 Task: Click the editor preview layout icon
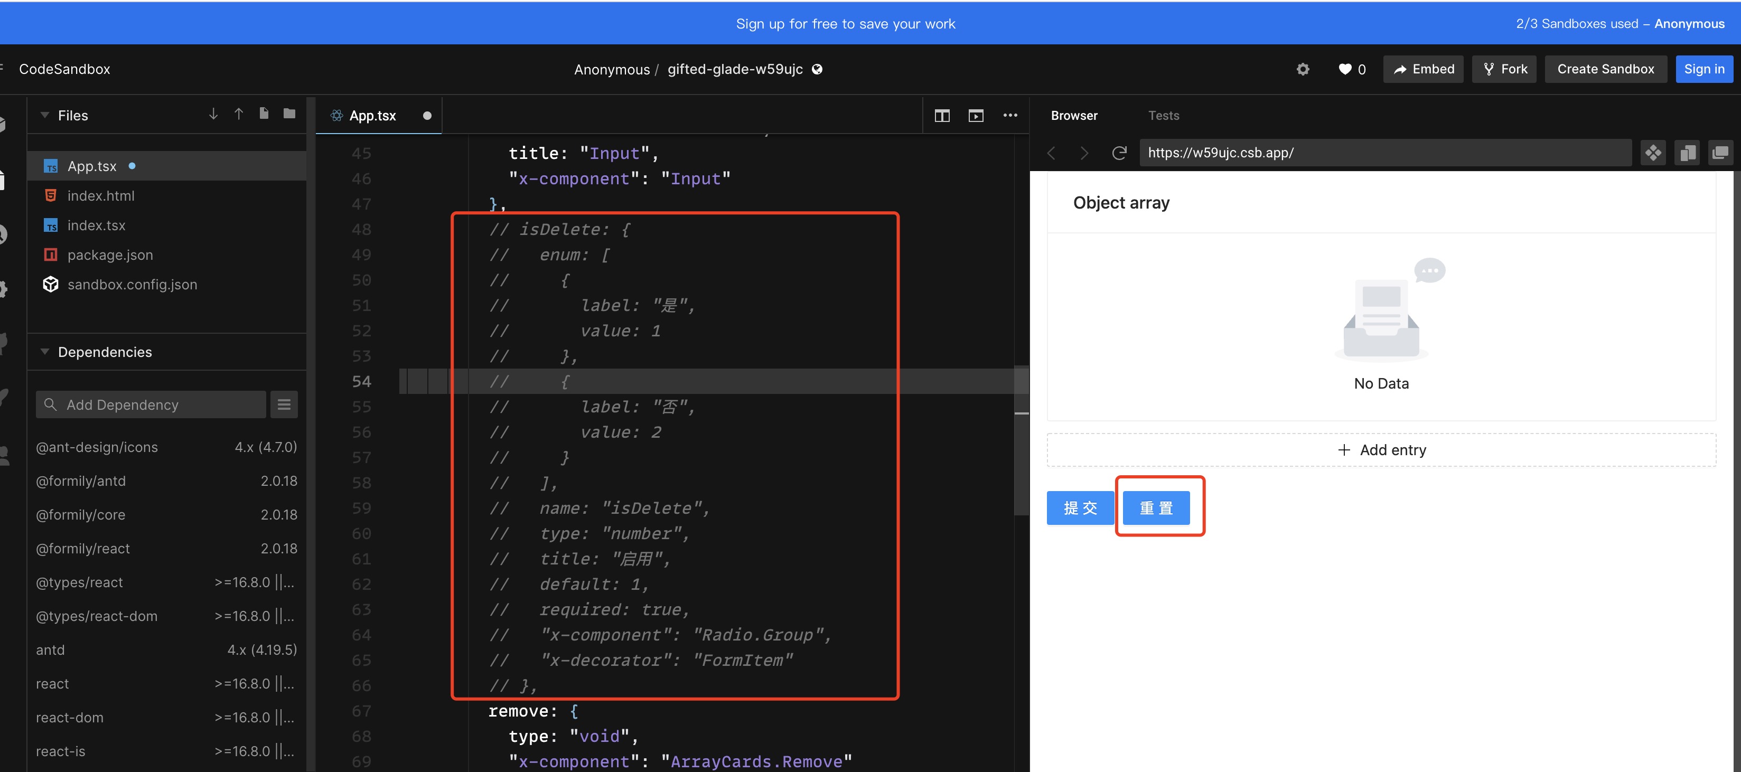pos(975,116)
